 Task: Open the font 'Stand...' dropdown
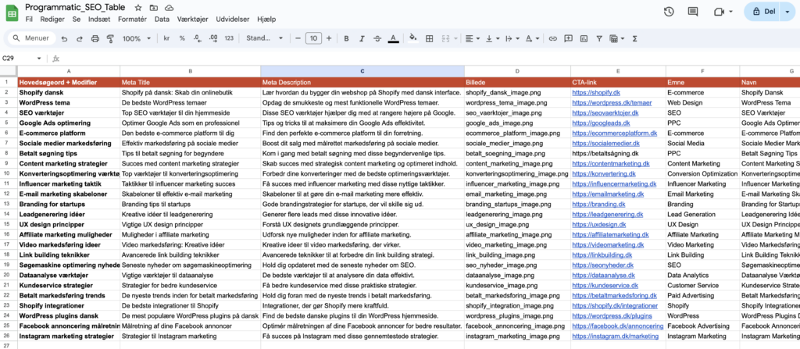[x=264, y=38]
